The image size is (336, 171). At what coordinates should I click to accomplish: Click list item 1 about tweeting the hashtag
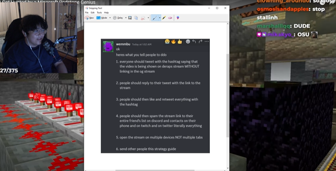[158, 66]
